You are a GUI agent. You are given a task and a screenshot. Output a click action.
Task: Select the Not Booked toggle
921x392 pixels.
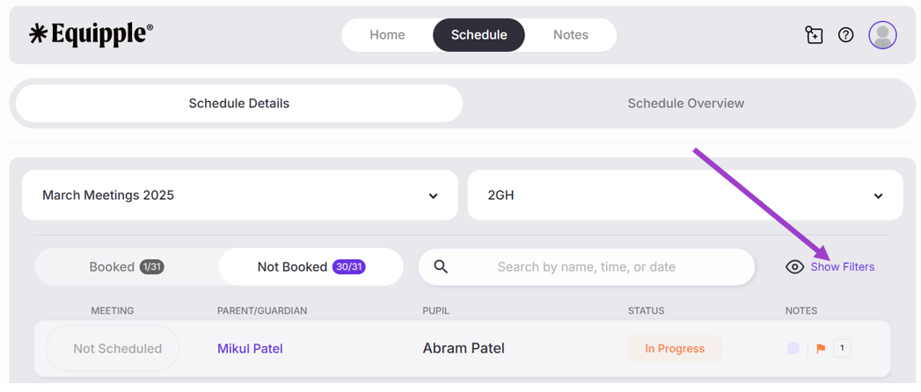click(311, 266)
